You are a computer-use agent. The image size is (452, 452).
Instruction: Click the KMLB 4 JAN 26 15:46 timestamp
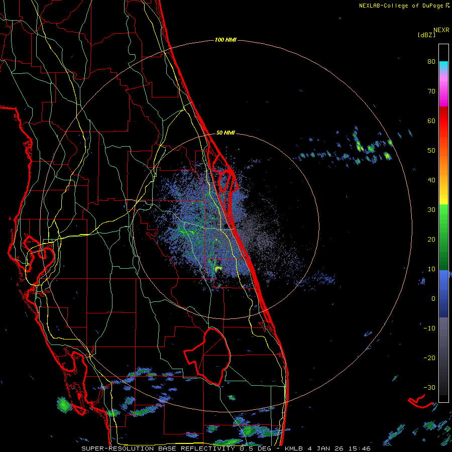coord(327,448)
